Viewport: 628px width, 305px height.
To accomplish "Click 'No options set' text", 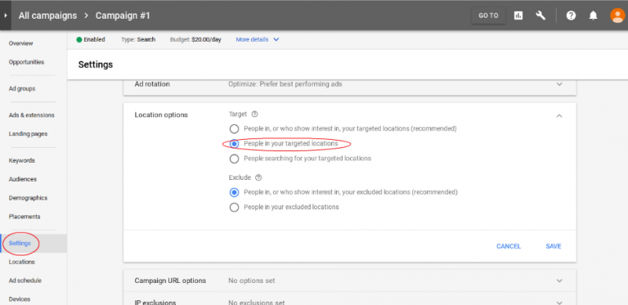I will click(x=252, y=280).
